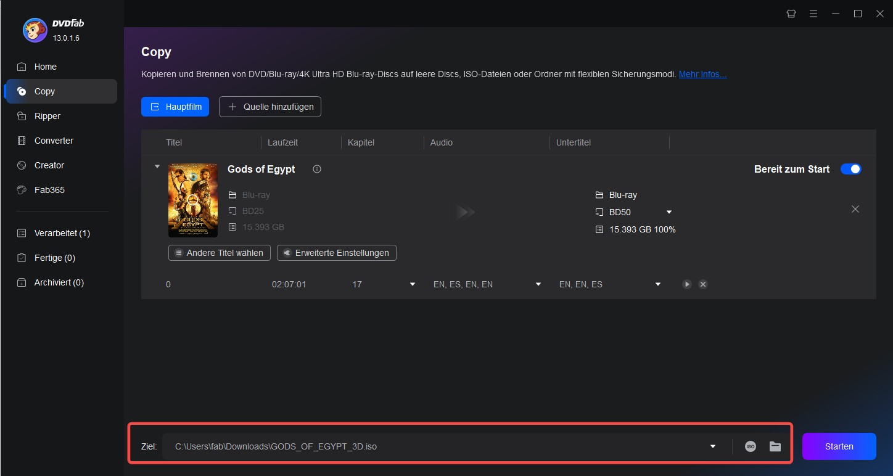Choose output folder icon
Viewport: 893px width, 476px height.
coord(775,446)
